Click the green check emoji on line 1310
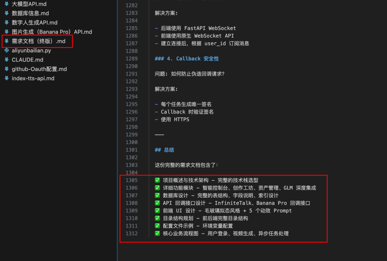Image resolution: width=387 pixels, height=261 pixels. [x=157, y=218]
